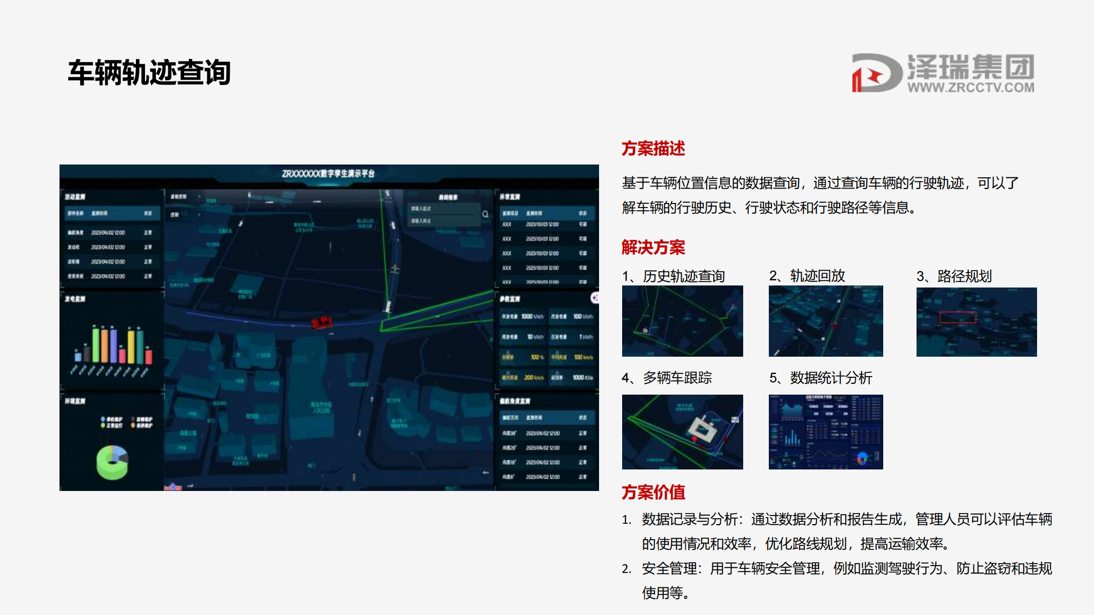Open the first dropdown at the map's top left
Viewport: 1094px width, 615px height.
tap(185, 197)
